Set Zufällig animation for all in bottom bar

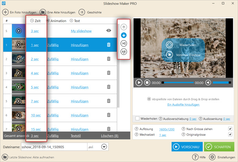click(53, 136)
